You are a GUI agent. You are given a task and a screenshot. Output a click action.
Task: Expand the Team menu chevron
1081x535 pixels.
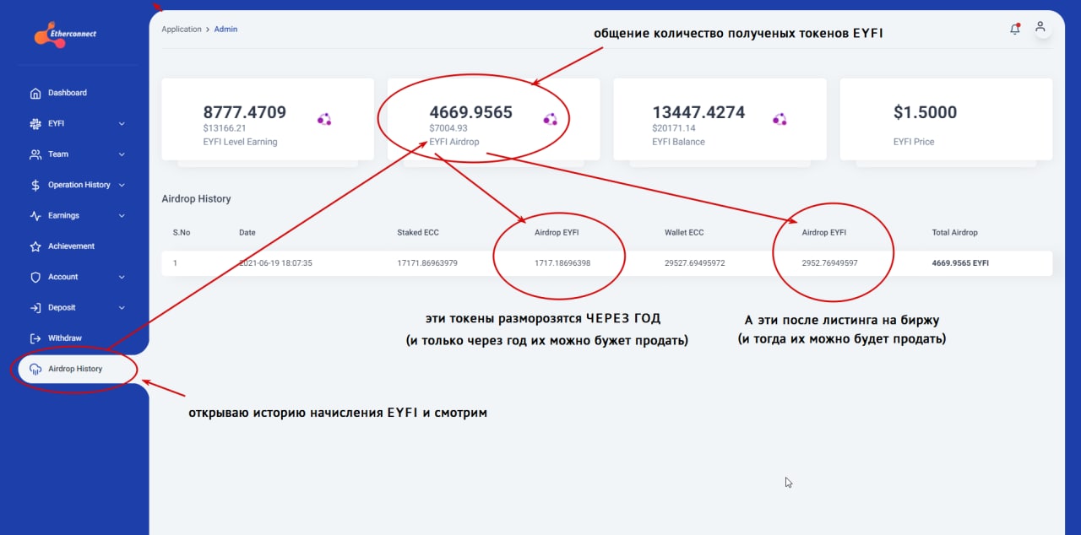point(122,154)
